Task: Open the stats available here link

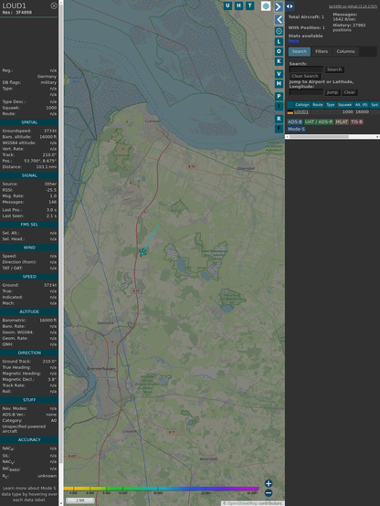Action: coord(293,41)
